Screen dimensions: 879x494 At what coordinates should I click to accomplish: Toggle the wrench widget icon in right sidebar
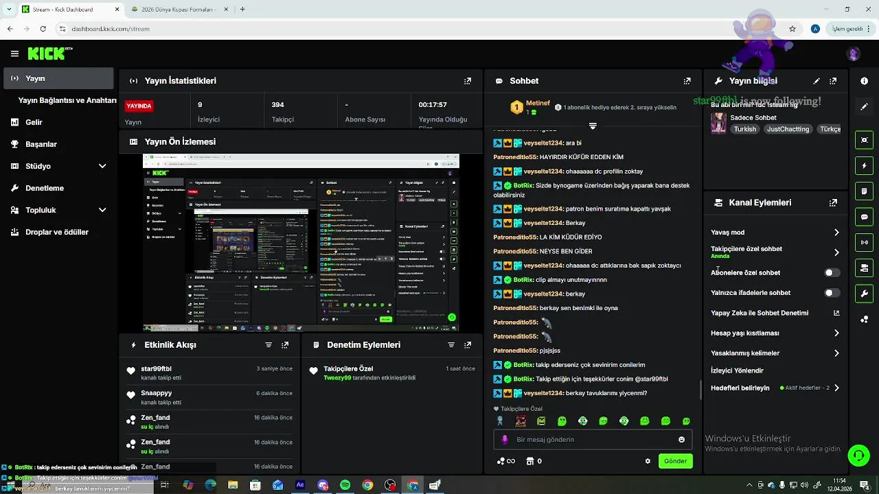[864, 294]
